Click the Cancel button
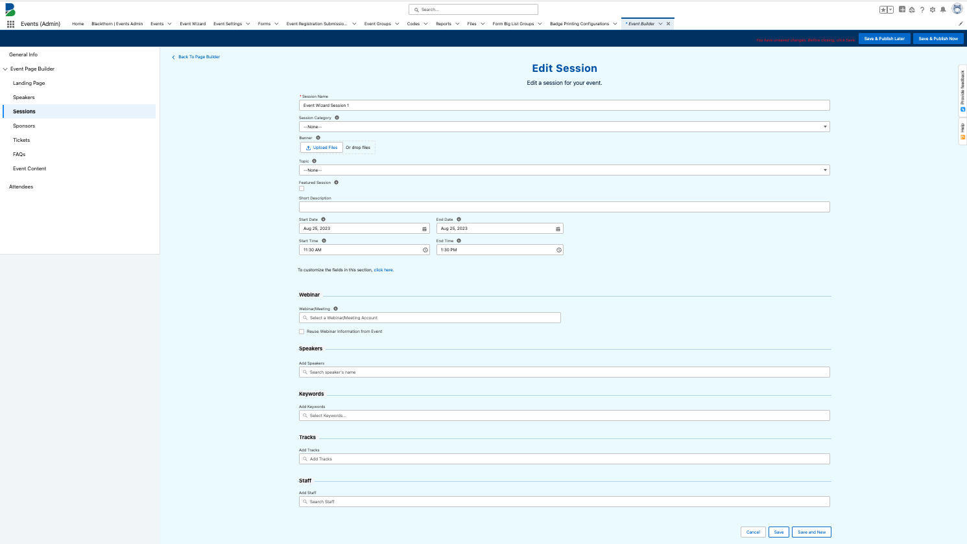The width and height of the screenshot is (967, 544). tap(753, 532)
